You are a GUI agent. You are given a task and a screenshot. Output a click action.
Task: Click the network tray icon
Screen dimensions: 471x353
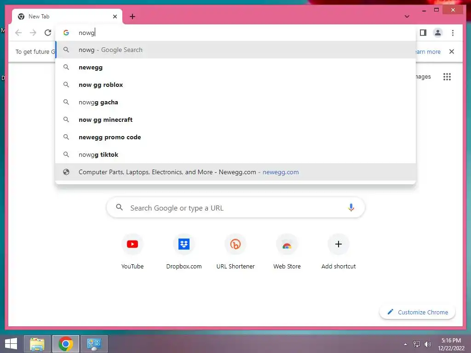(417, 344)
